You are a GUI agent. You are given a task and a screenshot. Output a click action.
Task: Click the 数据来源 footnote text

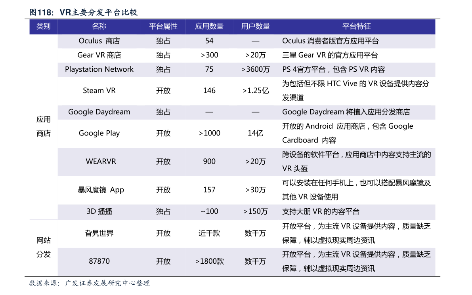(90, 283)
